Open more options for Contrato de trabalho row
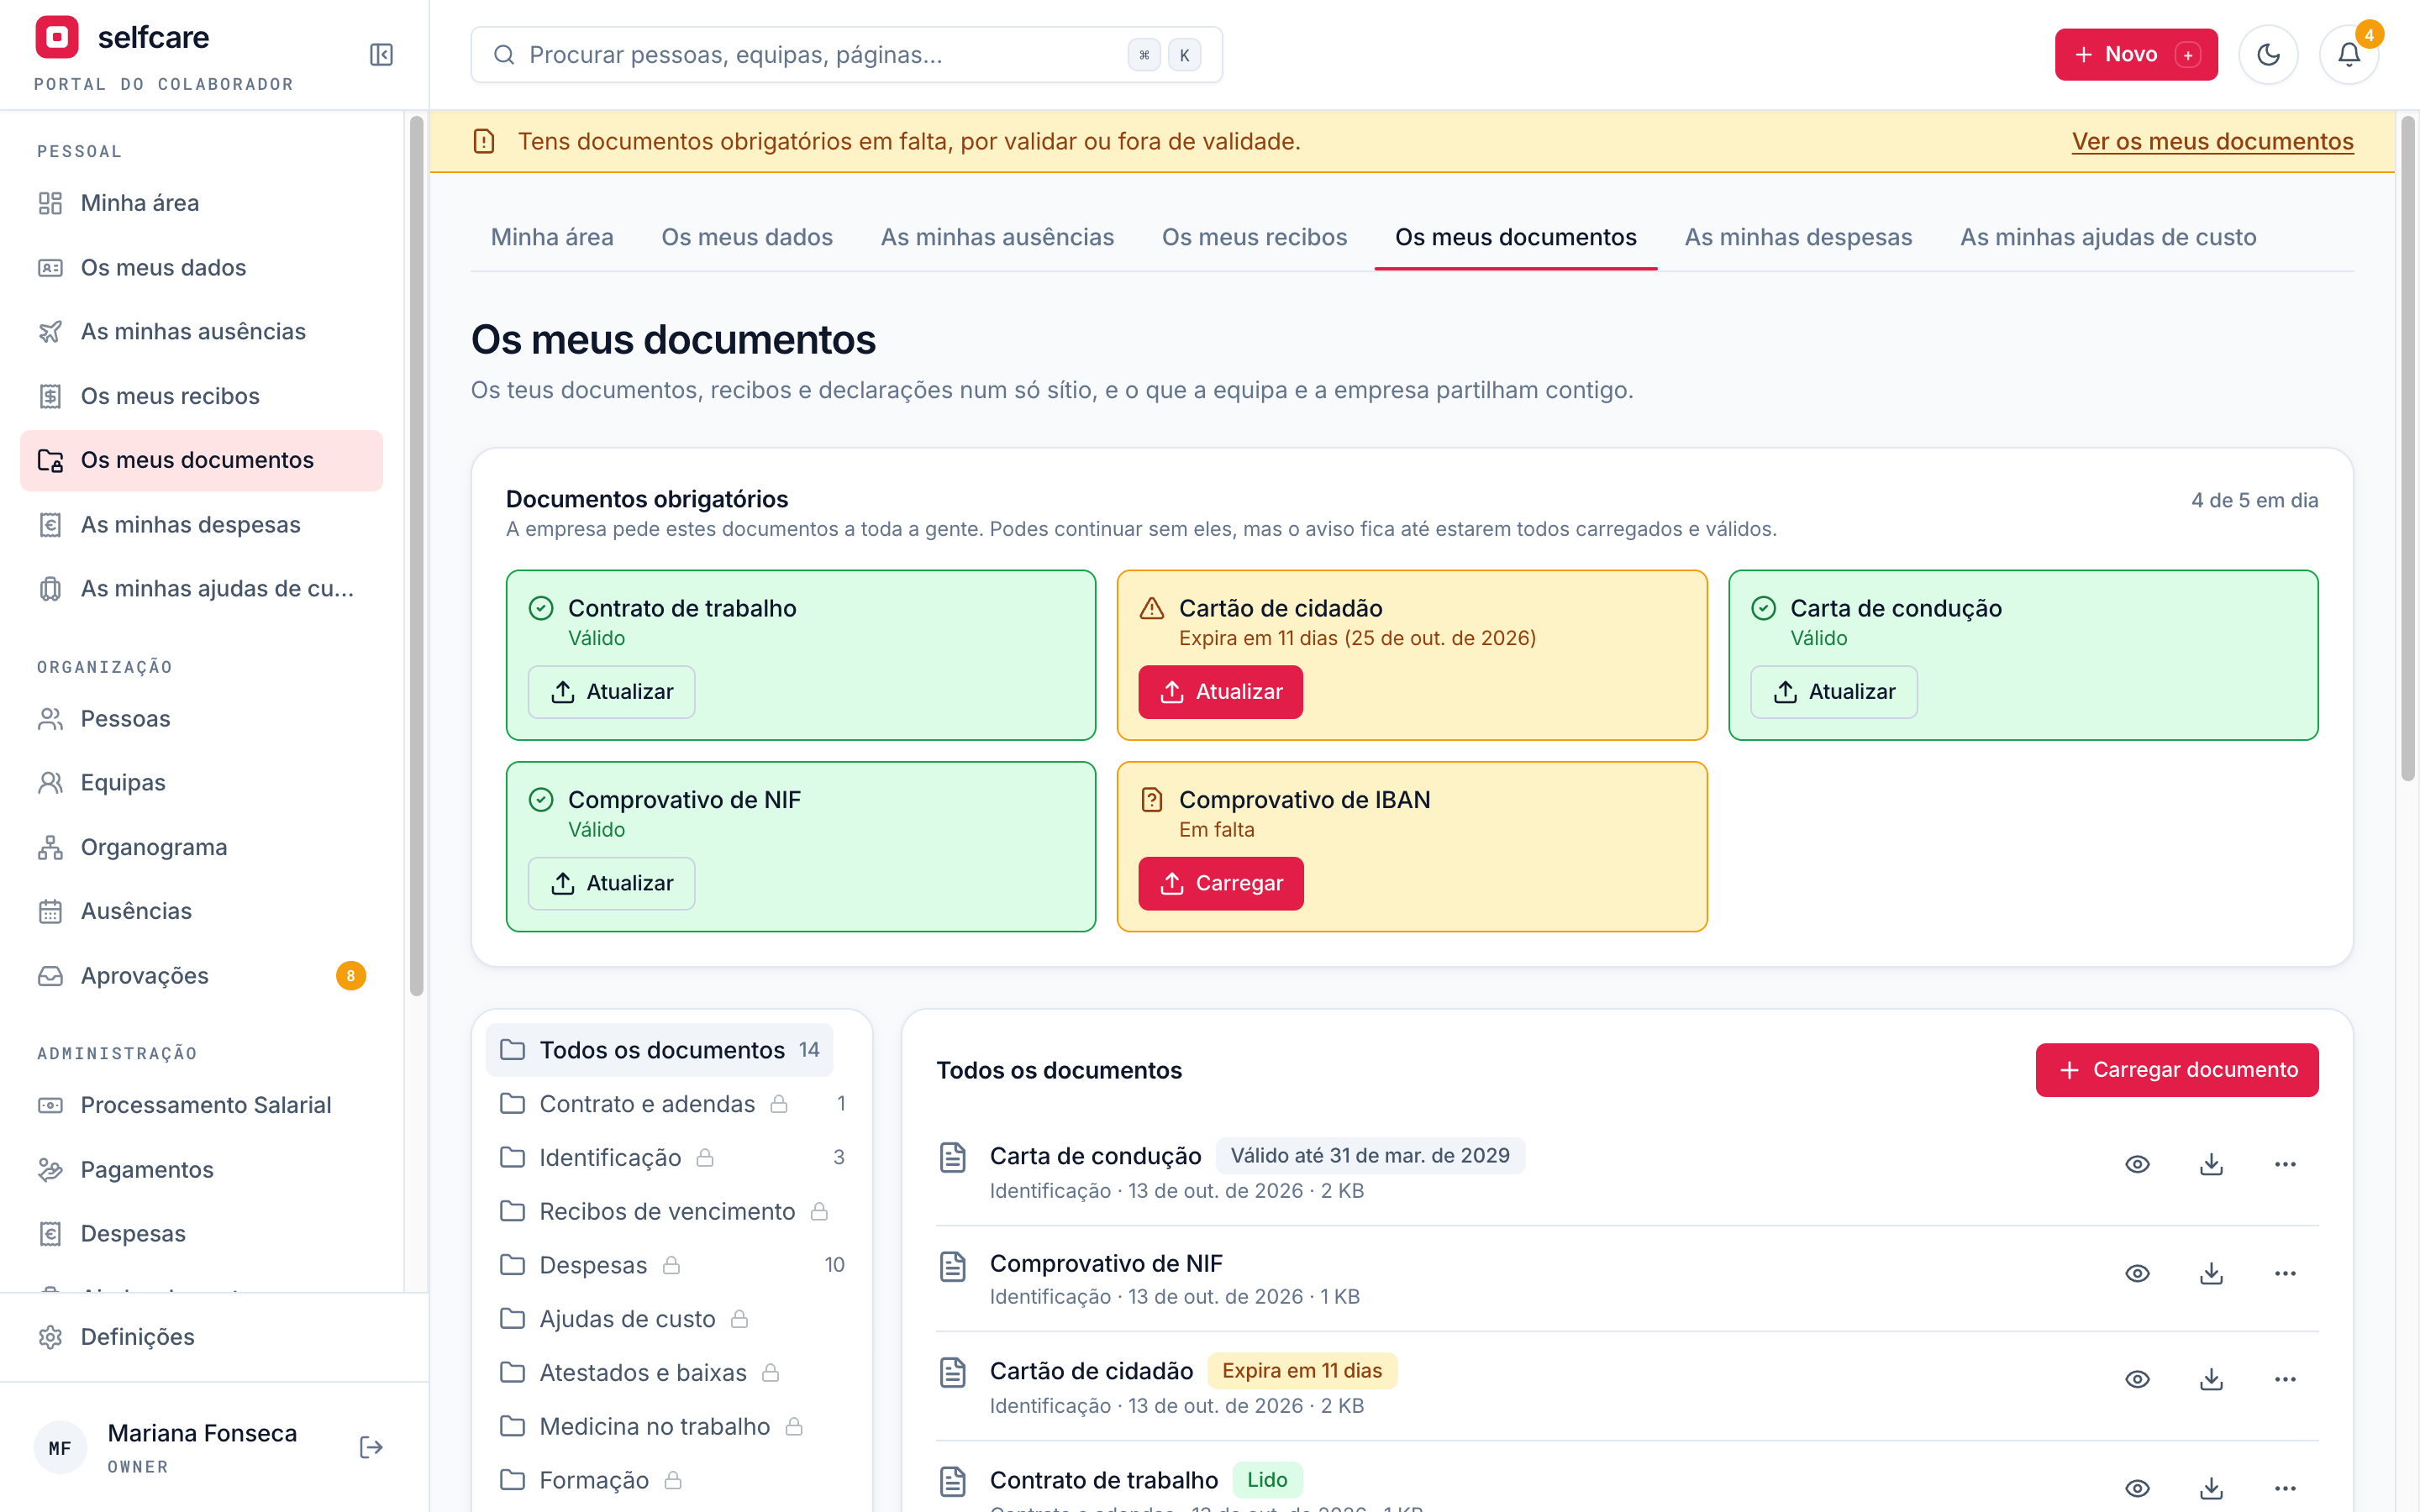 coord(2285,1488)
